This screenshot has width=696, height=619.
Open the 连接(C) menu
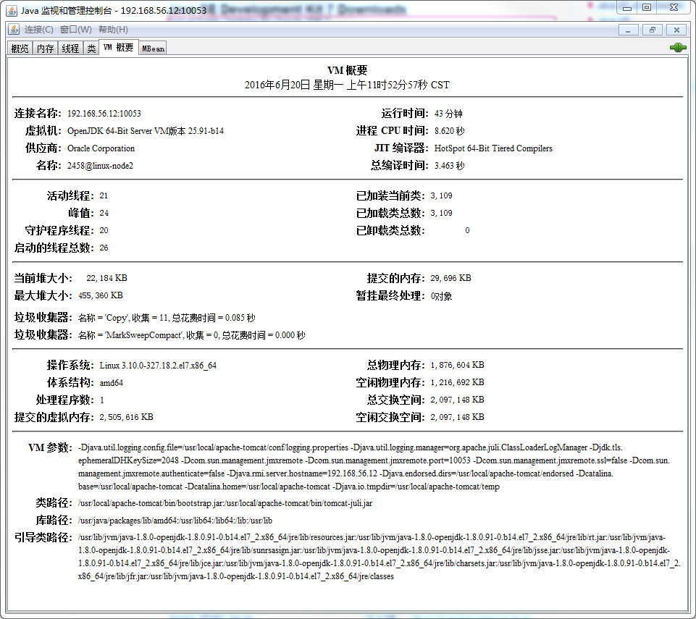coord(38,30)
